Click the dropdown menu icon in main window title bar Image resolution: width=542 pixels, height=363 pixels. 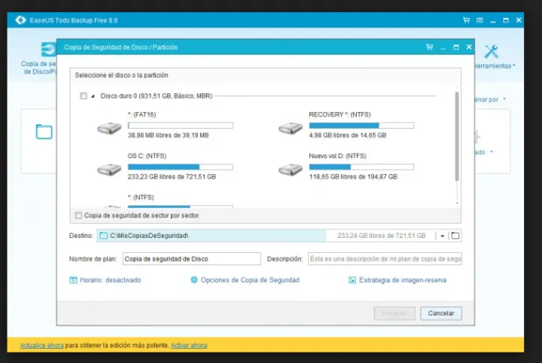(480, 20)
